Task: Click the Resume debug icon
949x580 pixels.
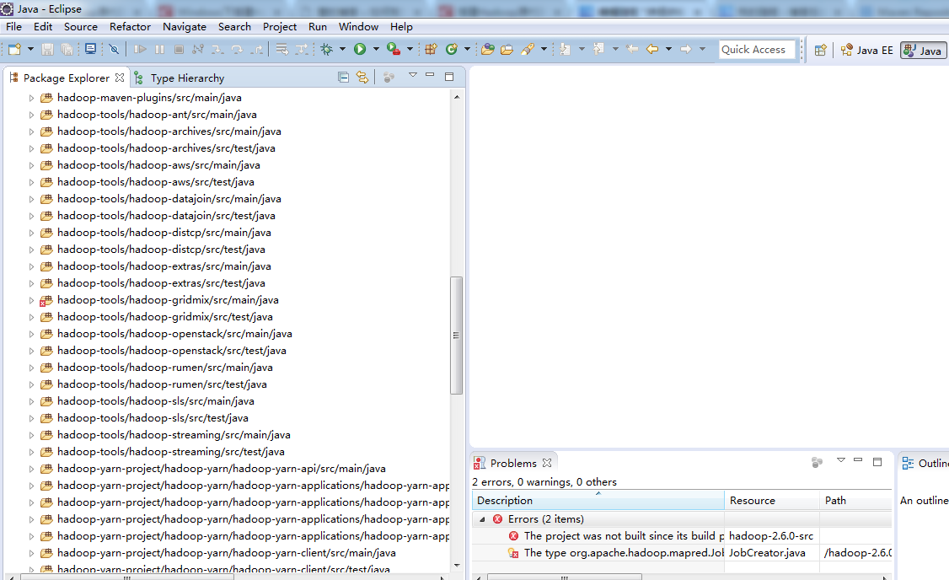Action: click(x=140, y=49)
